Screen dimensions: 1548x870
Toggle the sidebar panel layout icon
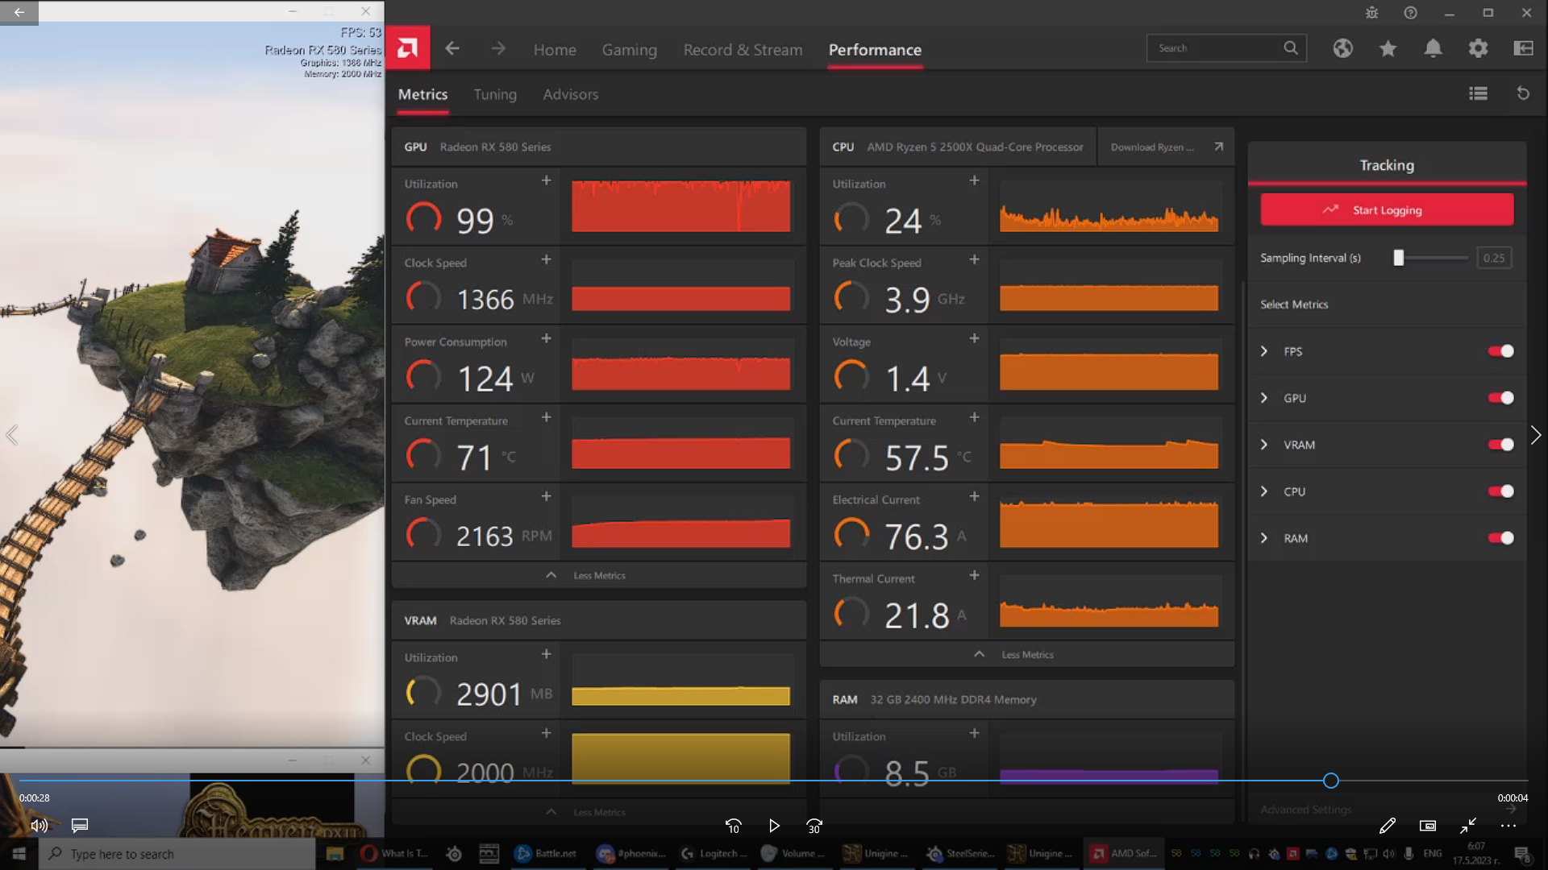click(1523, 48)
